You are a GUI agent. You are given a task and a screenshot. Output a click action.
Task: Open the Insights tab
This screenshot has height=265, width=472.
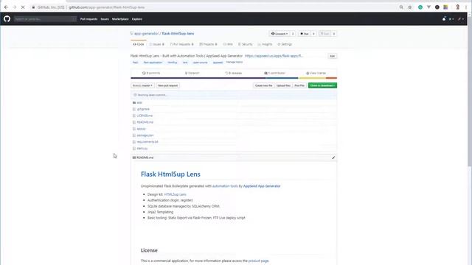265,44
